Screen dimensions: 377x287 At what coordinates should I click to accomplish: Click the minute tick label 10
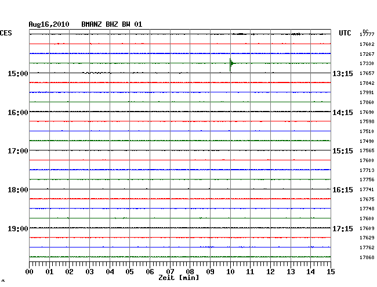click(x=230, y=272)
